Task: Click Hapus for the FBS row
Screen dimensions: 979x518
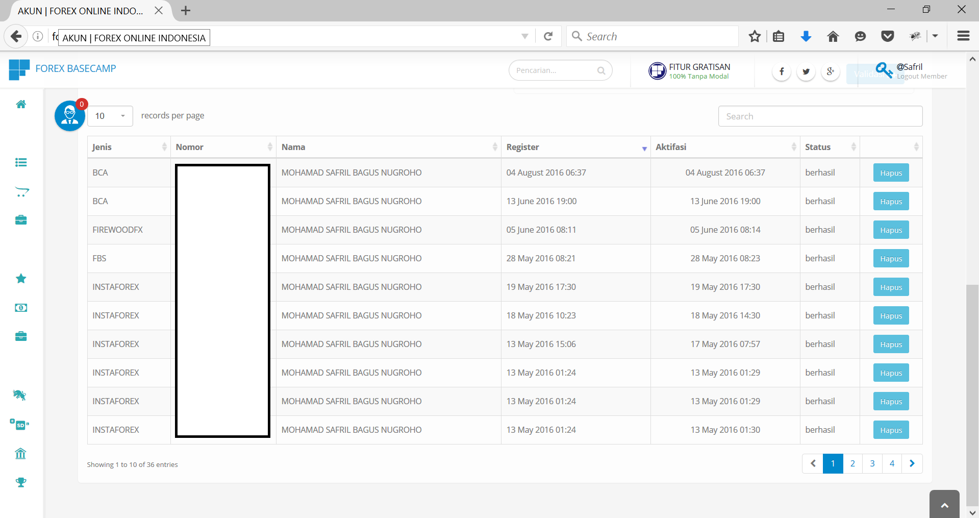Action: (891, 259)
